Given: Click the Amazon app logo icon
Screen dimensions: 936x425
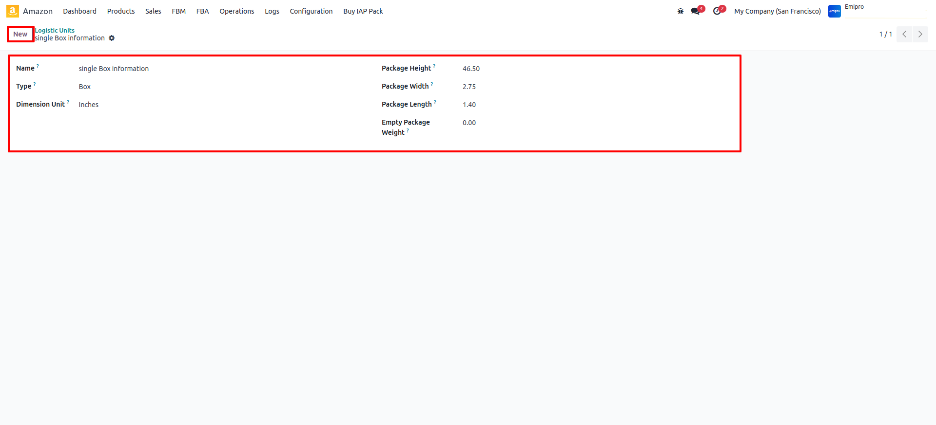Looking at the screenshot, I should pyautogui.click(x=13, y=11).
